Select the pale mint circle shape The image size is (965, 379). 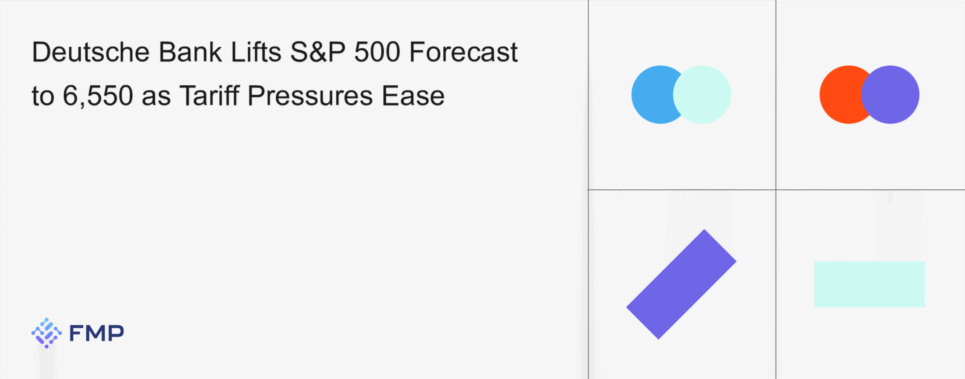point(702,95)
